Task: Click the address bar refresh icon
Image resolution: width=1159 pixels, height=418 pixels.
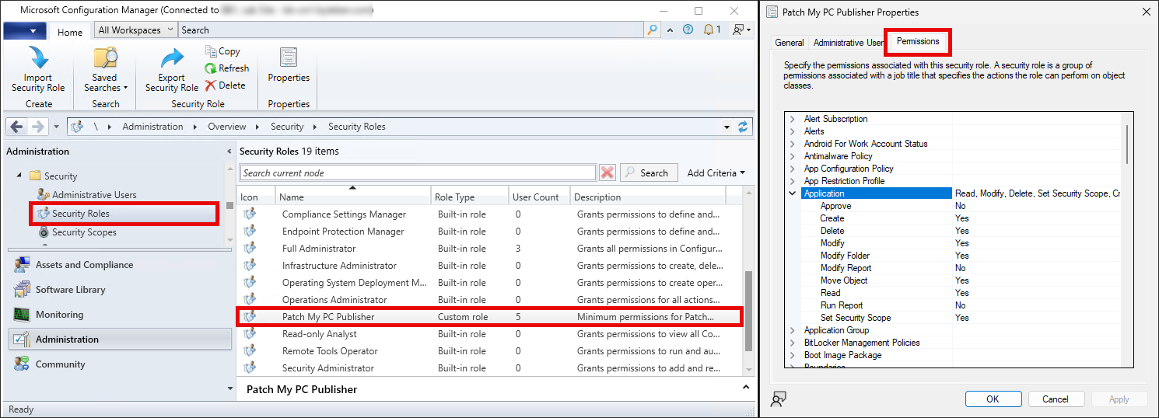Action: [x=743, y=127]
